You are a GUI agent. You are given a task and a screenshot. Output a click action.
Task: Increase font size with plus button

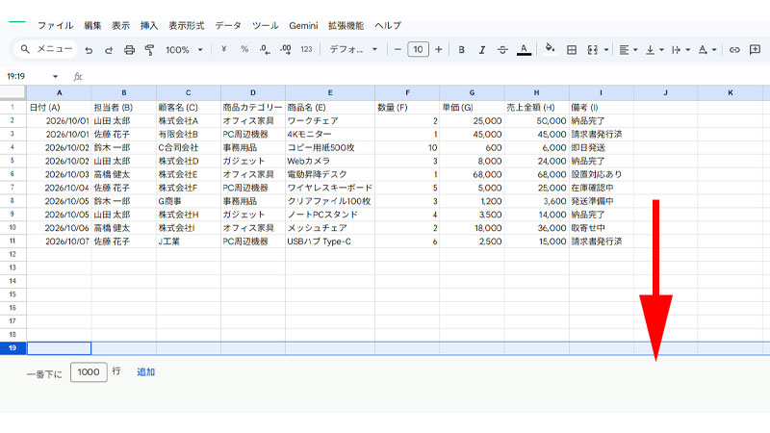tap(439, 49)
